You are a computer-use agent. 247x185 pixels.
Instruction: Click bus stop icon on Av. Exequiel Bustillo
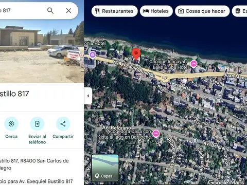click(x=151, y=76)
